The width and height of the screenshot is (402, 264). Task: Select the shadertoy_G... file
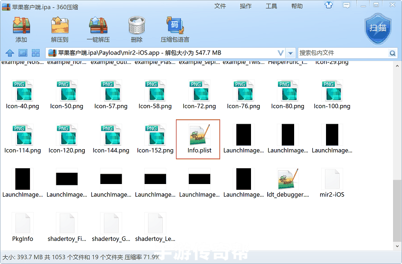111,228
